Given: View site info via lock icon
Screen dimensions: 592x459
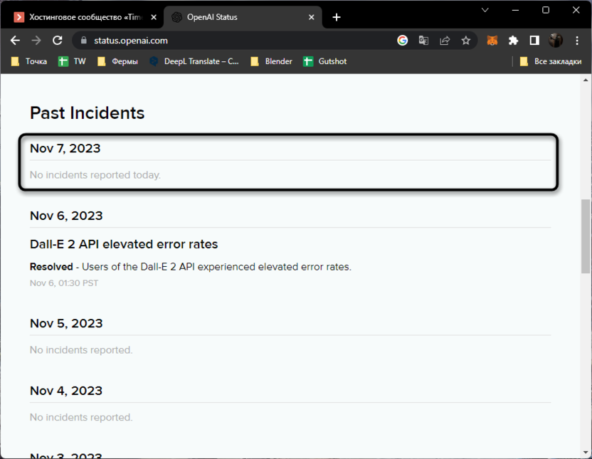Looking at the screenshot, I should (x=84, y=41).
